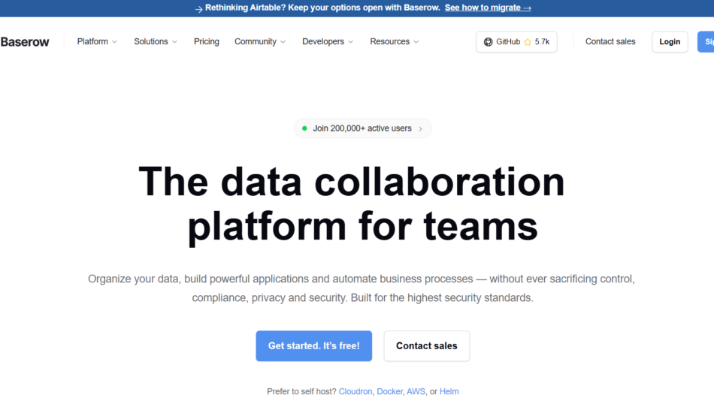
Task: Open the GitHub 5.7k button
Action: (x=516, y=42)
